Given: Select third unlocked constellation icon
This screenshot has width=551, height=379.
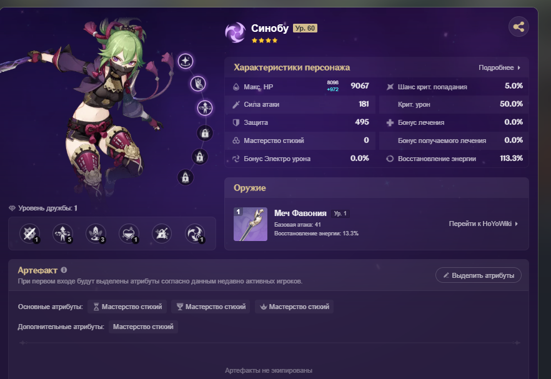Looking at the screenshot, I should tap(204, 108).
